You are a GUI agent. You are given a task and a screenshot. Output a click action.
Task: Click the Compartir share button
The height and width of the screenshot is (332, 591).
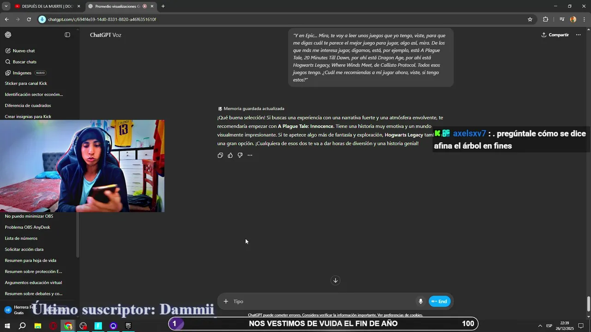[x=555, y=35]
